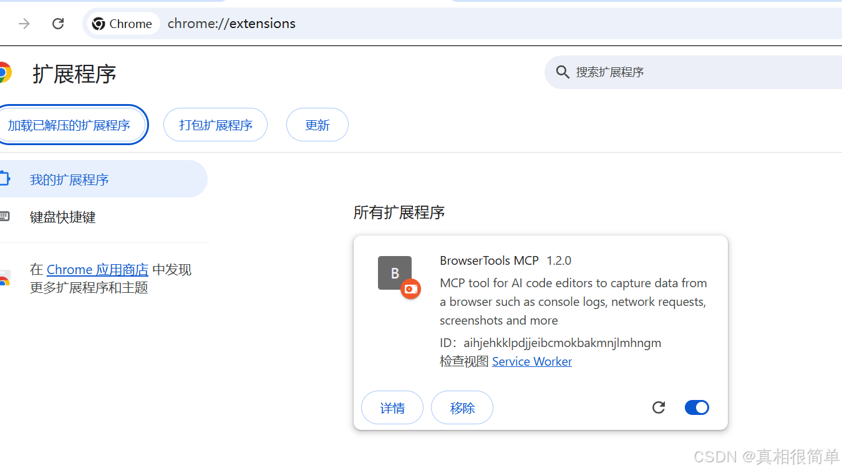This screenshot has height=471, width=842.
Task: Click 移除 to remove BrowserTools MCP
Action: click(462, 408)
